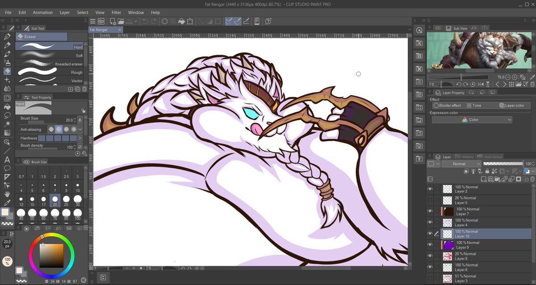Select the Soft eraser sub tool
This screenshot has height=285, width=536.
[x=50, y=55]
